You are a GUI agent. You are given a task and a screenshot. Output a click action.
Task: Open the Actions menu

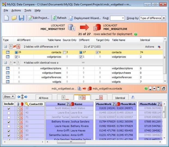pos(16,10)
